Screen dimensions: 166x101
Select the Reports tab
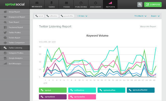(110, 4)
